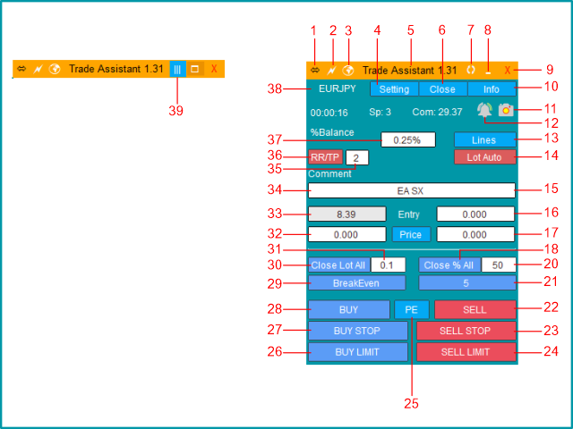Viewport: 573px width, 429px height.
Task: Toggle the Lot Auto mode
Action: coord(484,157)
